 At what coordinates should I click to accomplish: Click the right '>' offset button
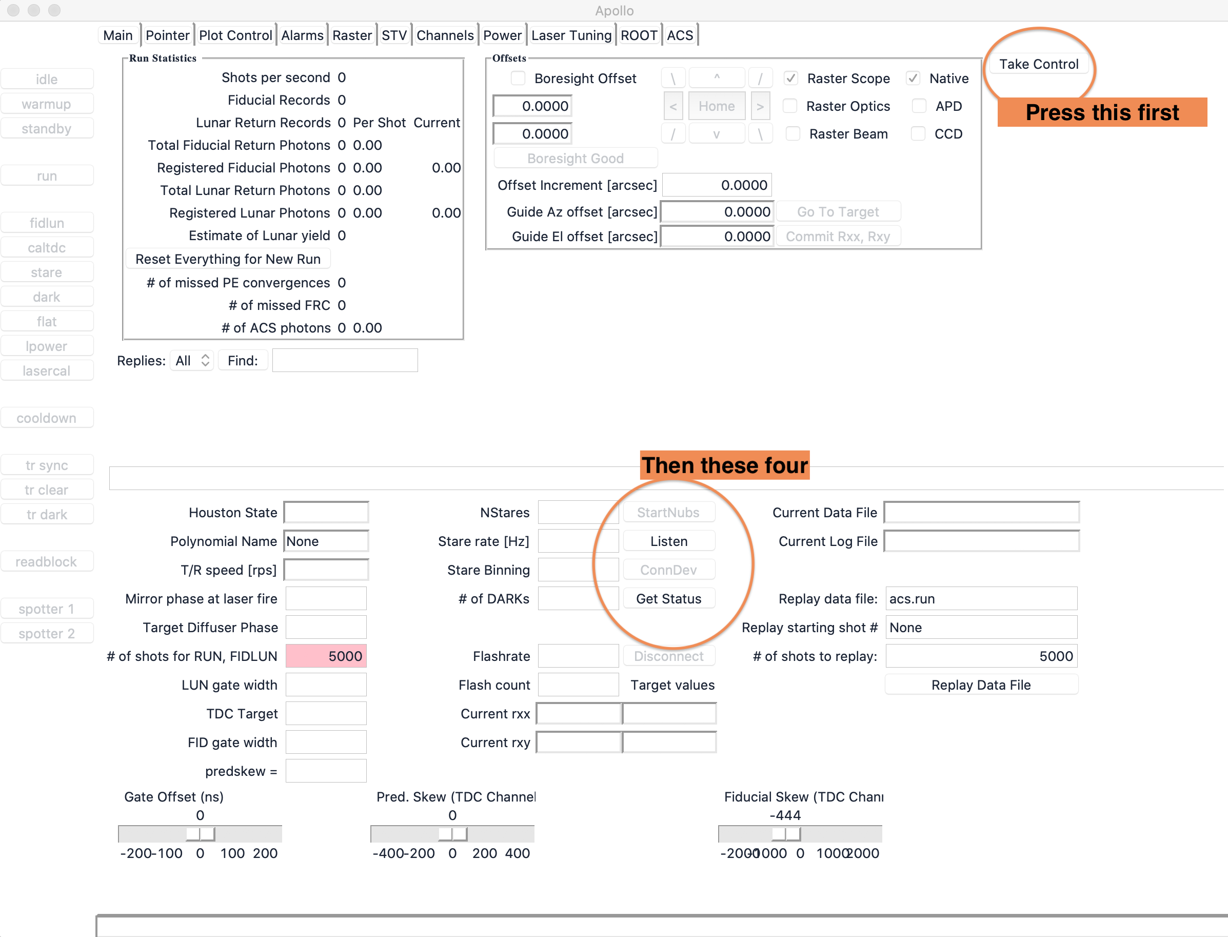pyautogui.click(x=760, y=106)
